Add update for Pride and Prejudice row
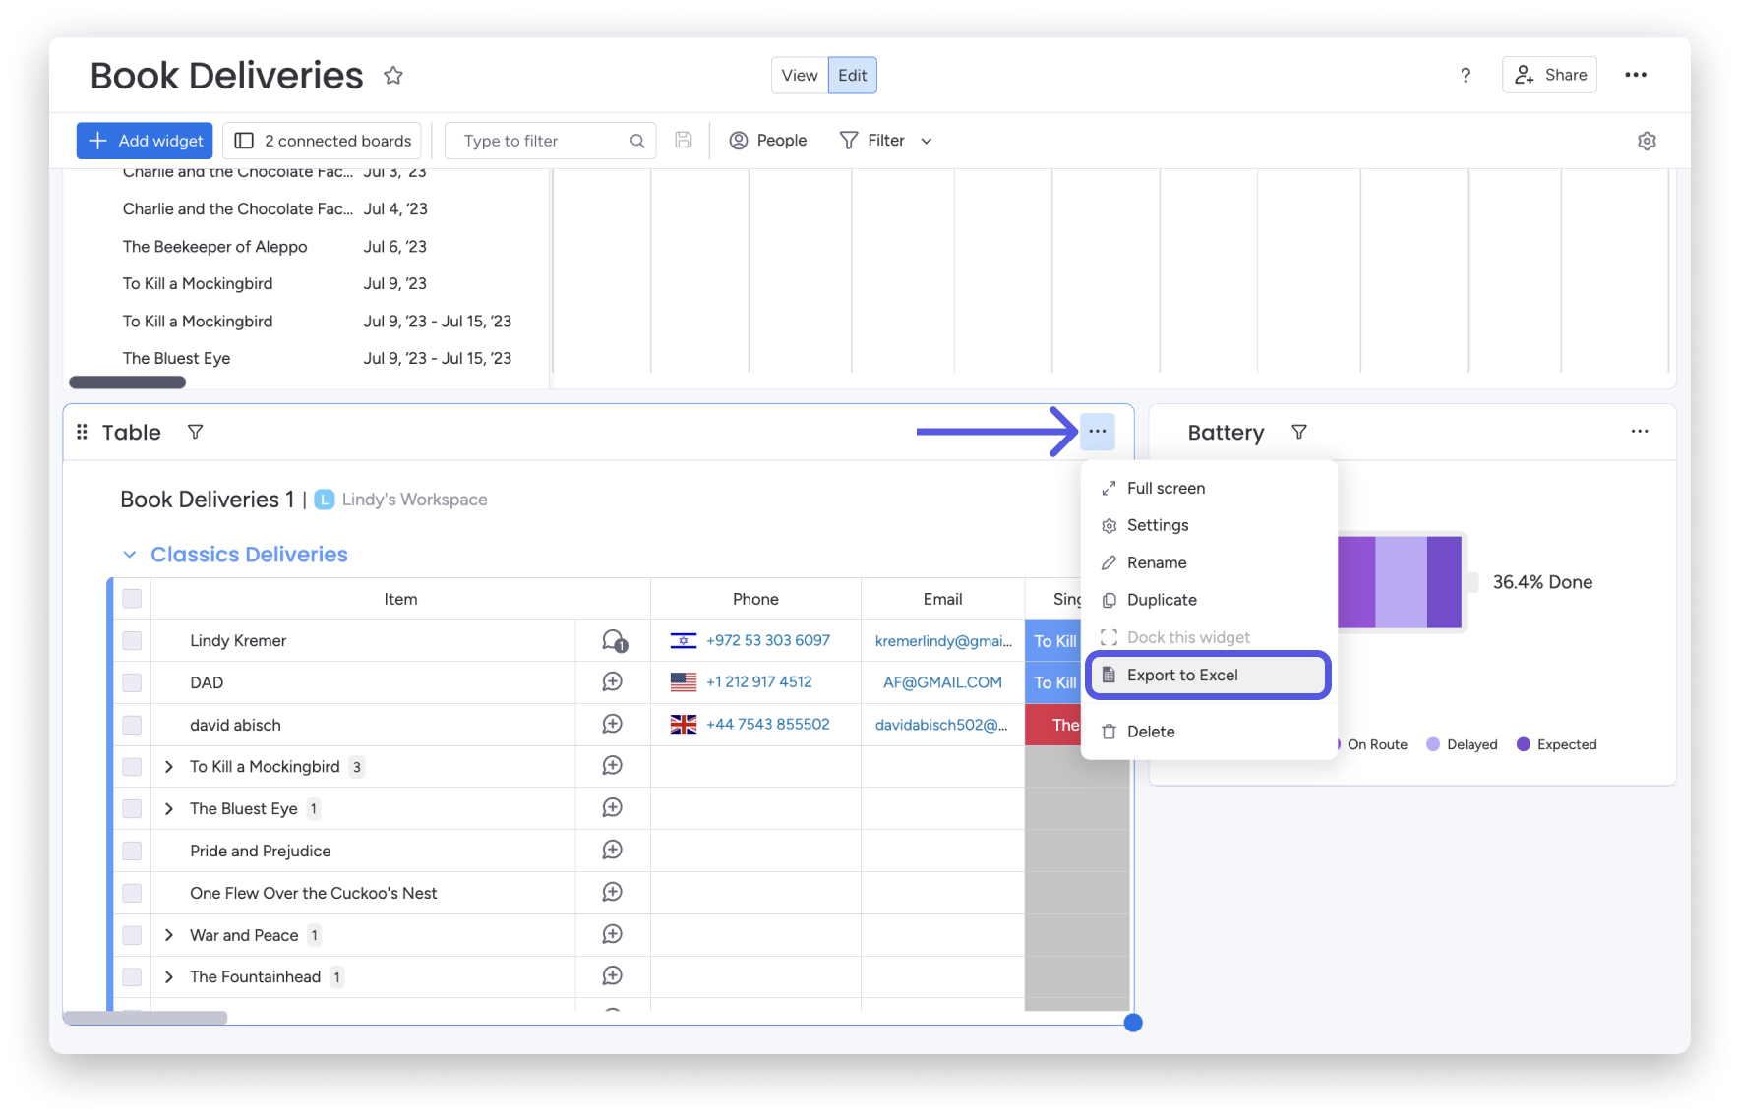Screen dimensions: 1740x1118 click(612, 850)
